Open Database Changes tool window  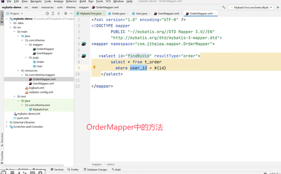[95, 169]
